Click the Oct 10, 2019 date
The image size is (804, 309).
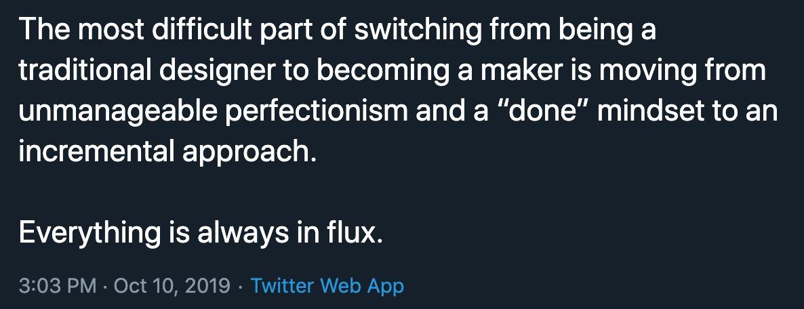172,285
